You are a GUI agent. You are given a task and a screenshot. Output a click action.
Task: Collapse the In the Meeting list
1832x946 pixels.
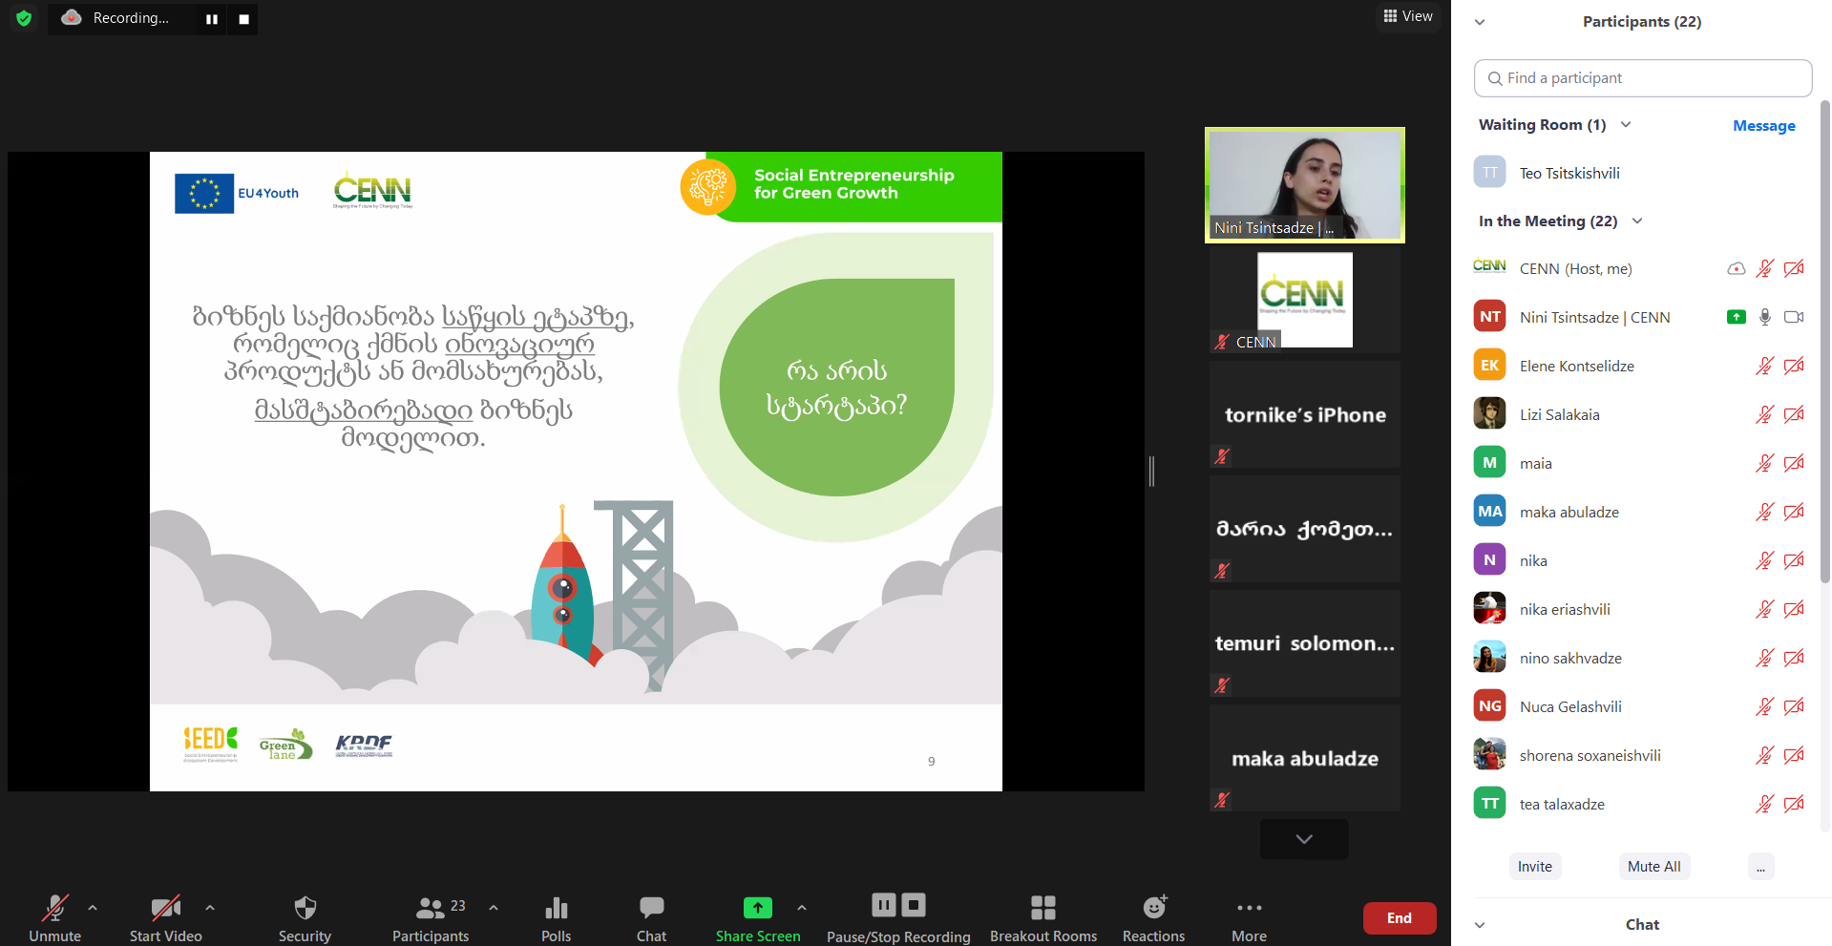tap(1637, 221)
